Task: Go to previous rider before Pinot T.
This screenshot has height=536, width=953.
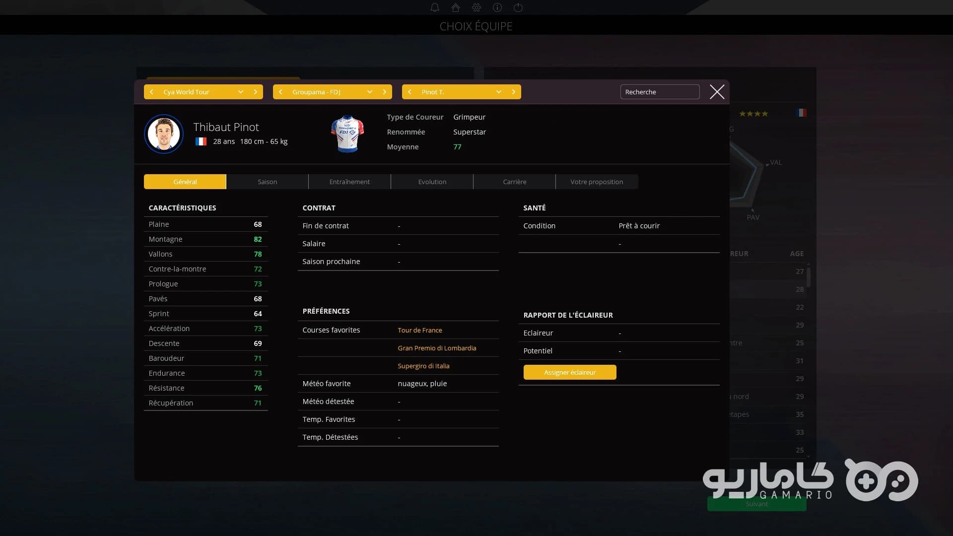Action: 409,92
